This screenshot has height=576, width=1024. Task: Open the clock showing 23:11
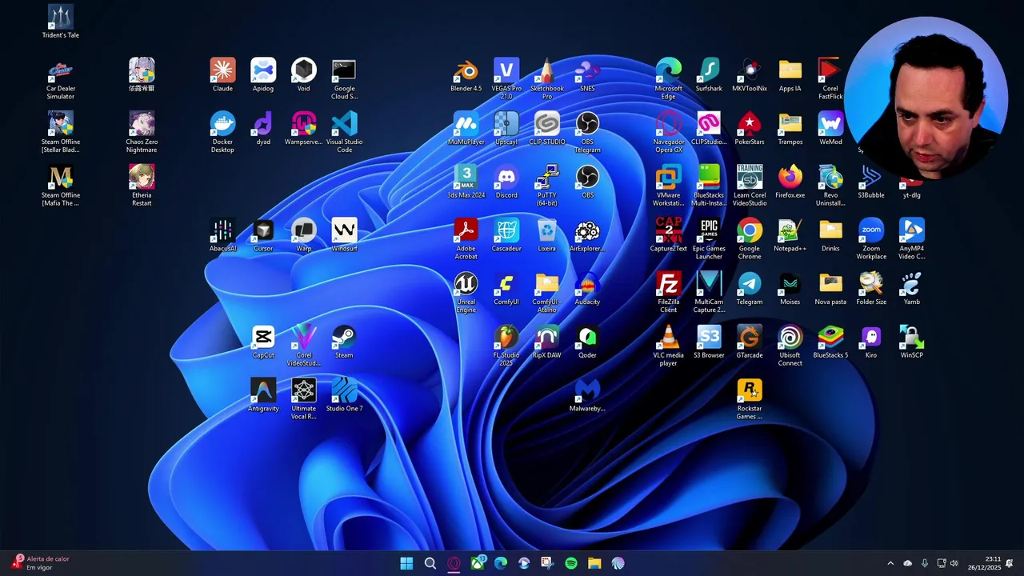pyautogui.click(x=984, y=563)
